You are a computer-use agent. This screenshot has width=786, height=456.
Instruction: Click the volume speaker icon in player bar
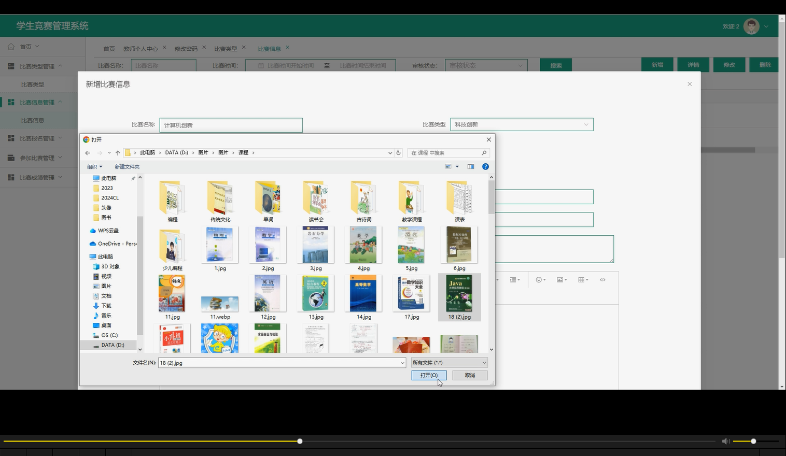[x=725, y=441]
